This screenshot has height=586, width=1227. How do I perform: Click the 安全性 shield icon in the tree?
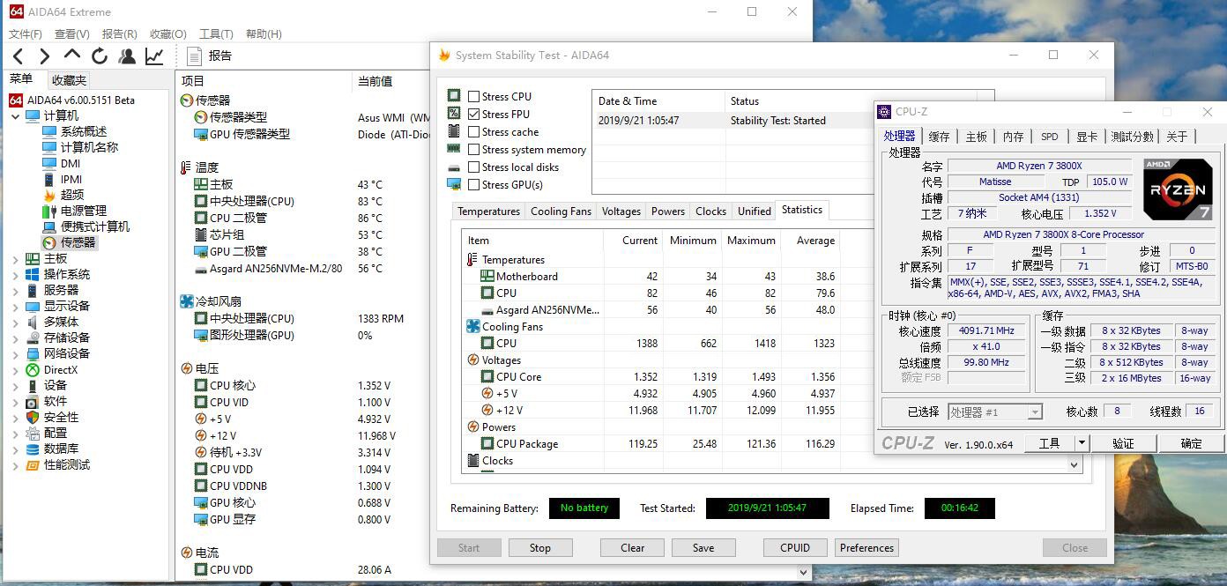point(33,418)
